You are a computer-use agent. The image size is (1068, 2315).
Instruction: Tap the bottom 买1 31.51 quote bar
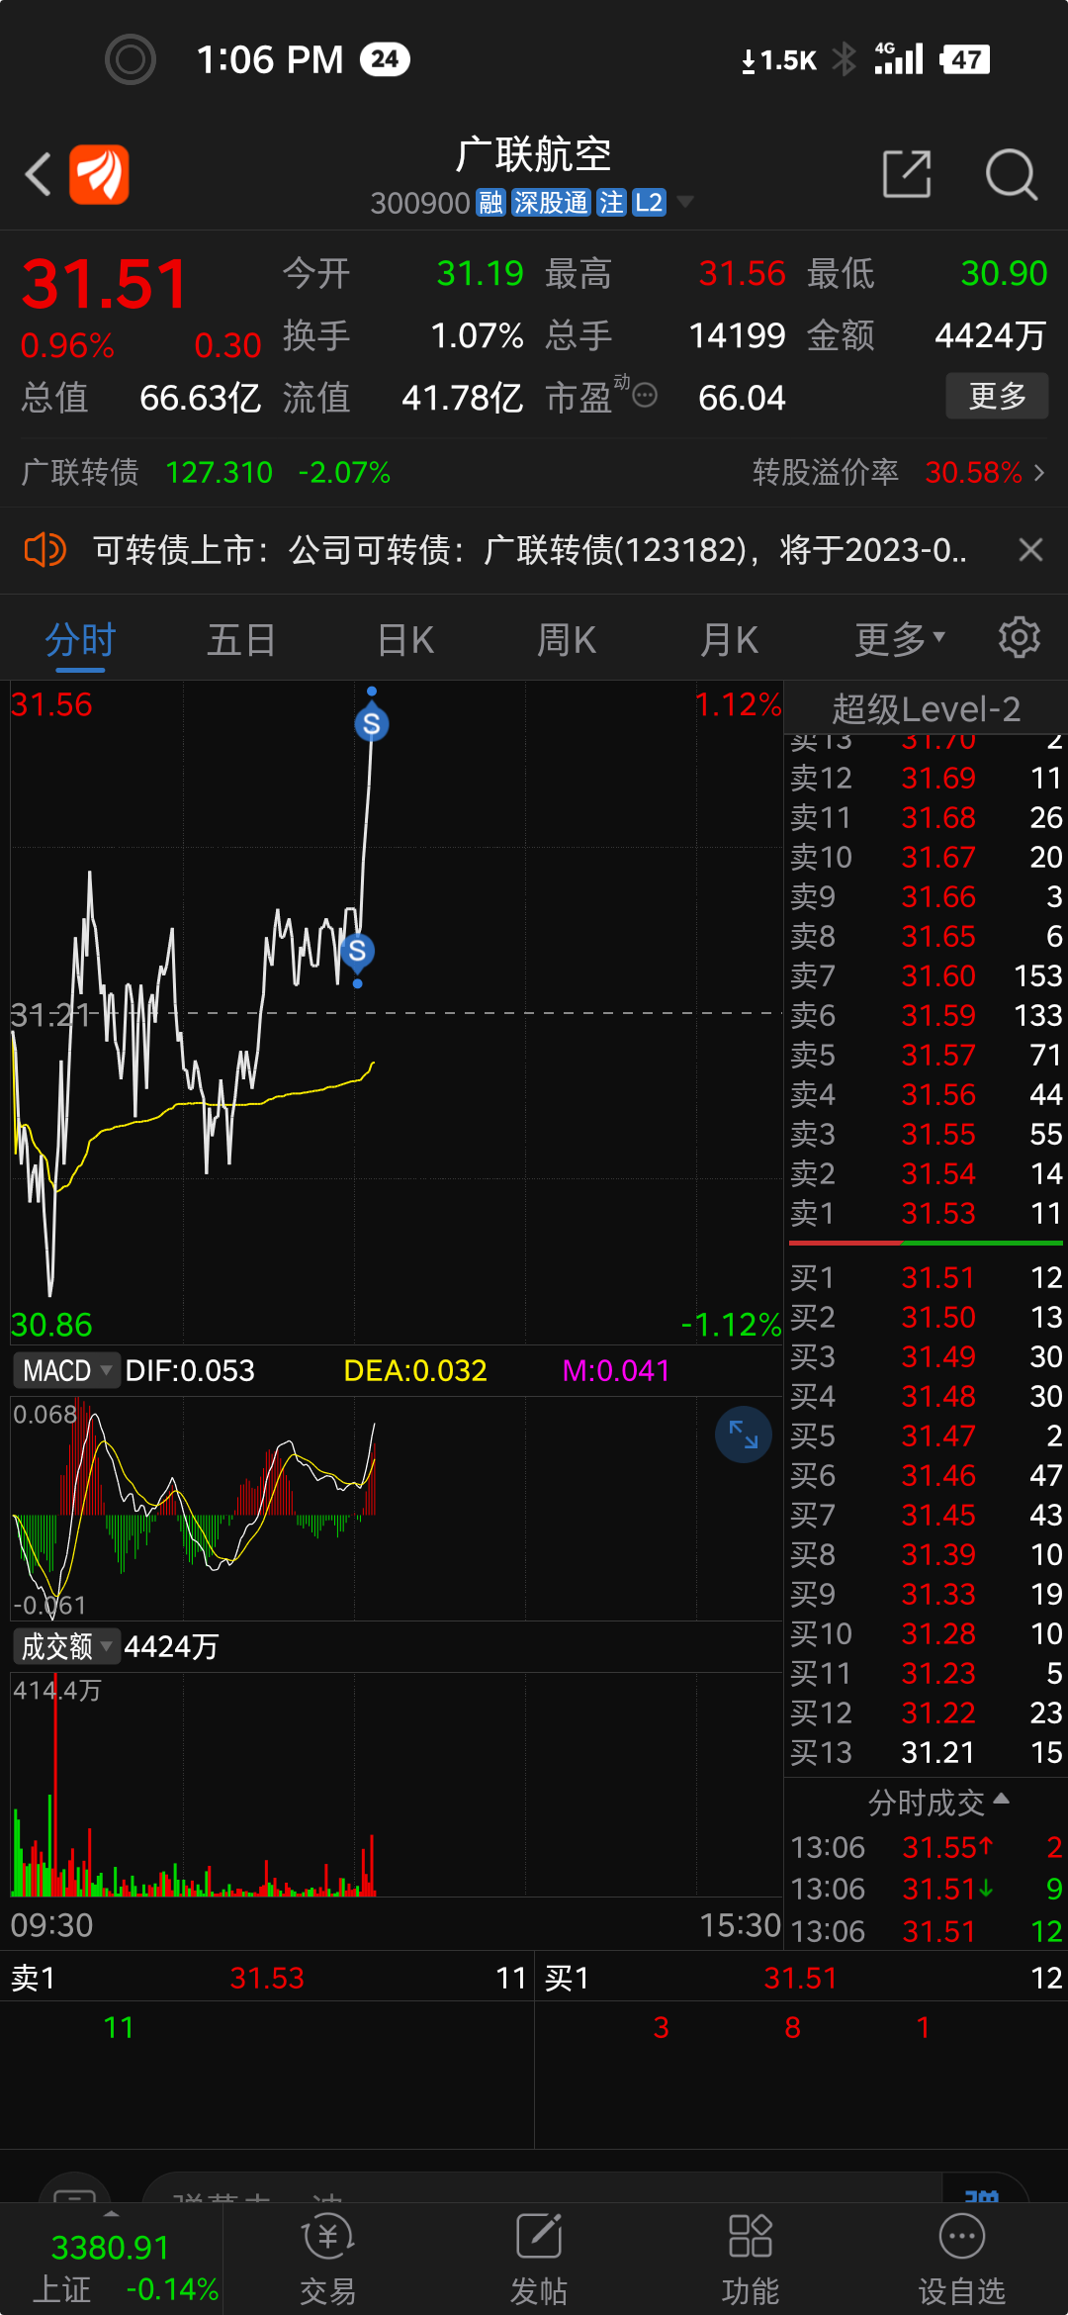coord(802,1978)
